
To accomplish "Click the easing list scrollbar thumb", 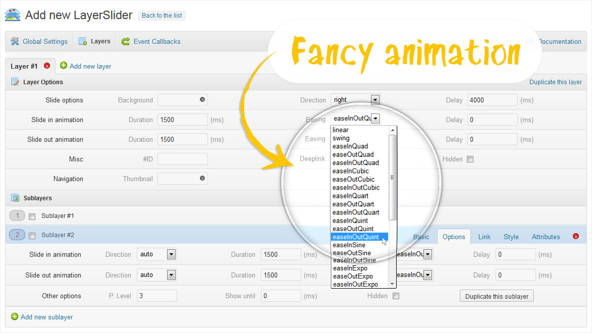I will tap(392, 178).
